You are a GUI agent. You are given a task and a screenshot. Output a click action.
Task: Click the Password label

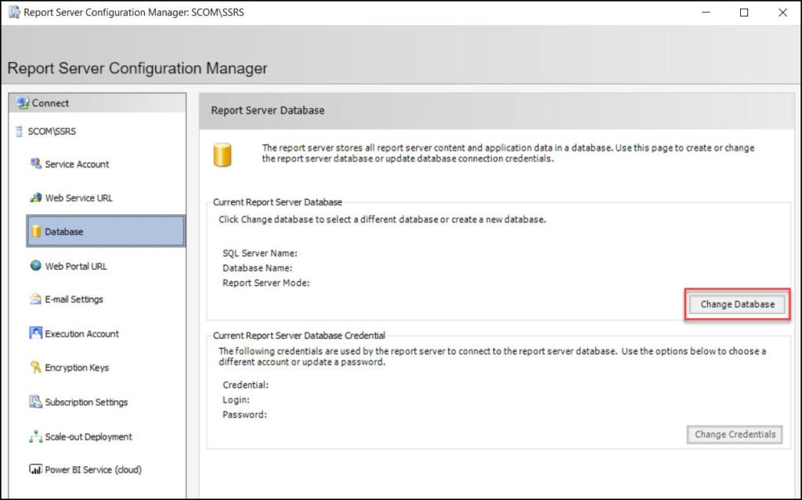pos(244,415)
